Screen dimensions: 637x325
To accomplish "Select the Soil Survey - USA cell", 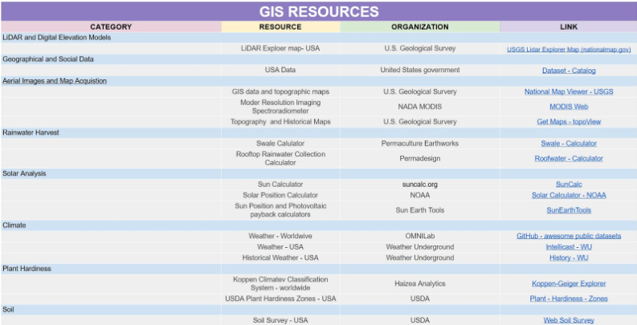I will coord(280,320).
